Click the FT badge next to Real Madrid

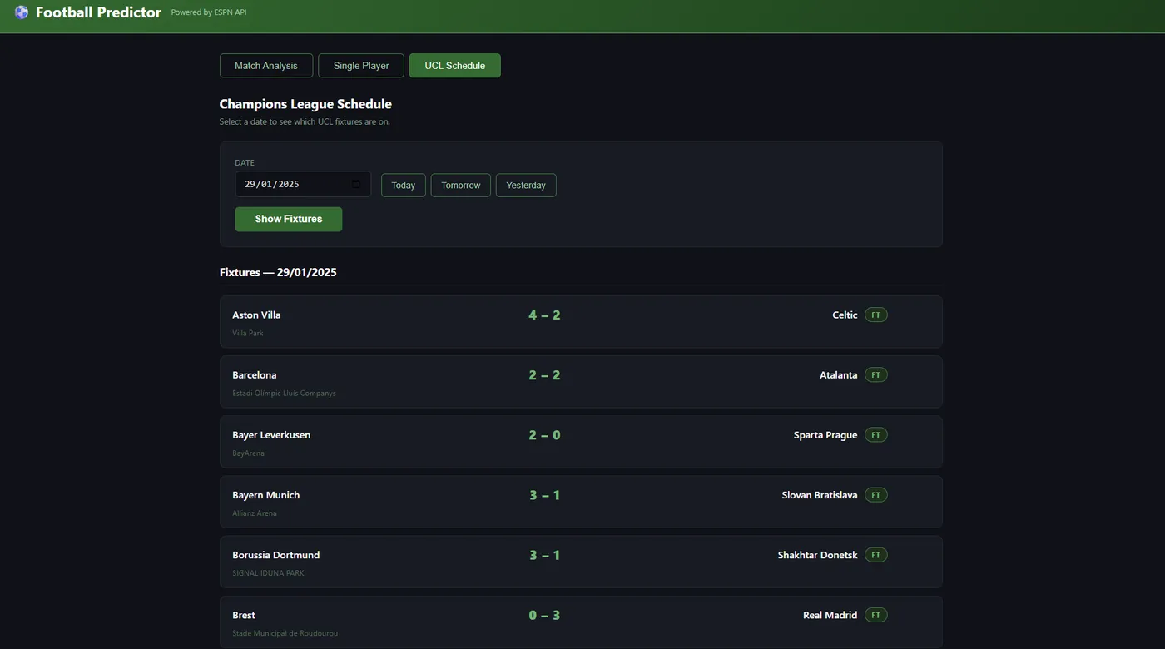coord(876,615)
